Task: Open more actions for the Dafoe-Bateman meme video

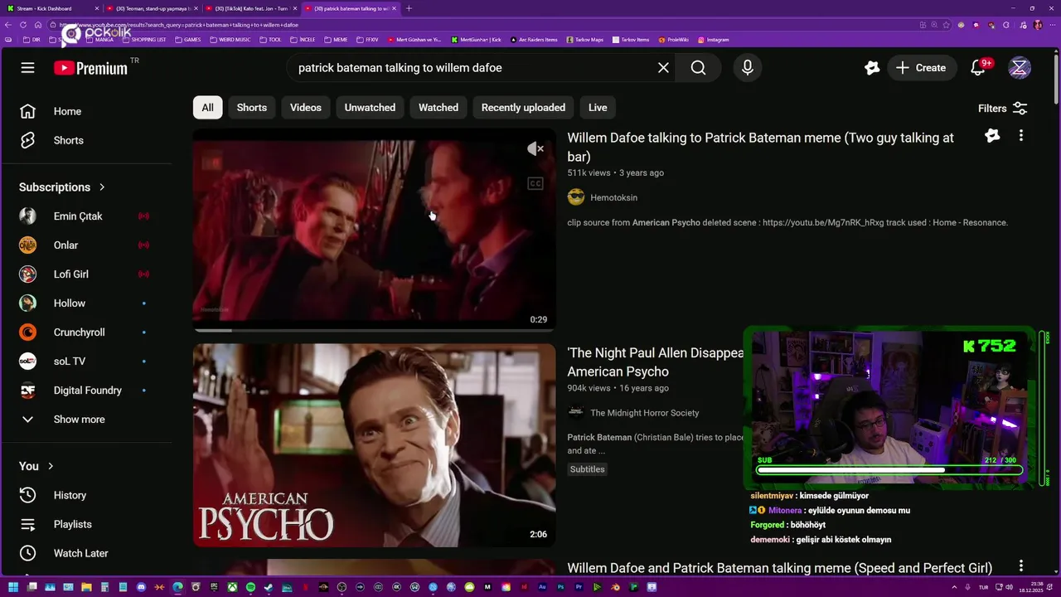Action: pos(1020,135)
